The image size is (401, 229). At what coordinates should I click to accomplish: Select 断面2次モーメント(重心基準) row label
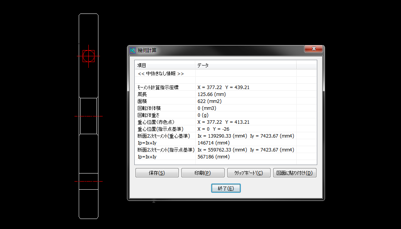point(164,136)
